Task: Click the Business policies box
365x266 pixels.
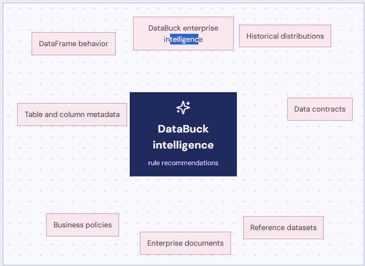Action: pyautogui.click(x=83, y=225)
